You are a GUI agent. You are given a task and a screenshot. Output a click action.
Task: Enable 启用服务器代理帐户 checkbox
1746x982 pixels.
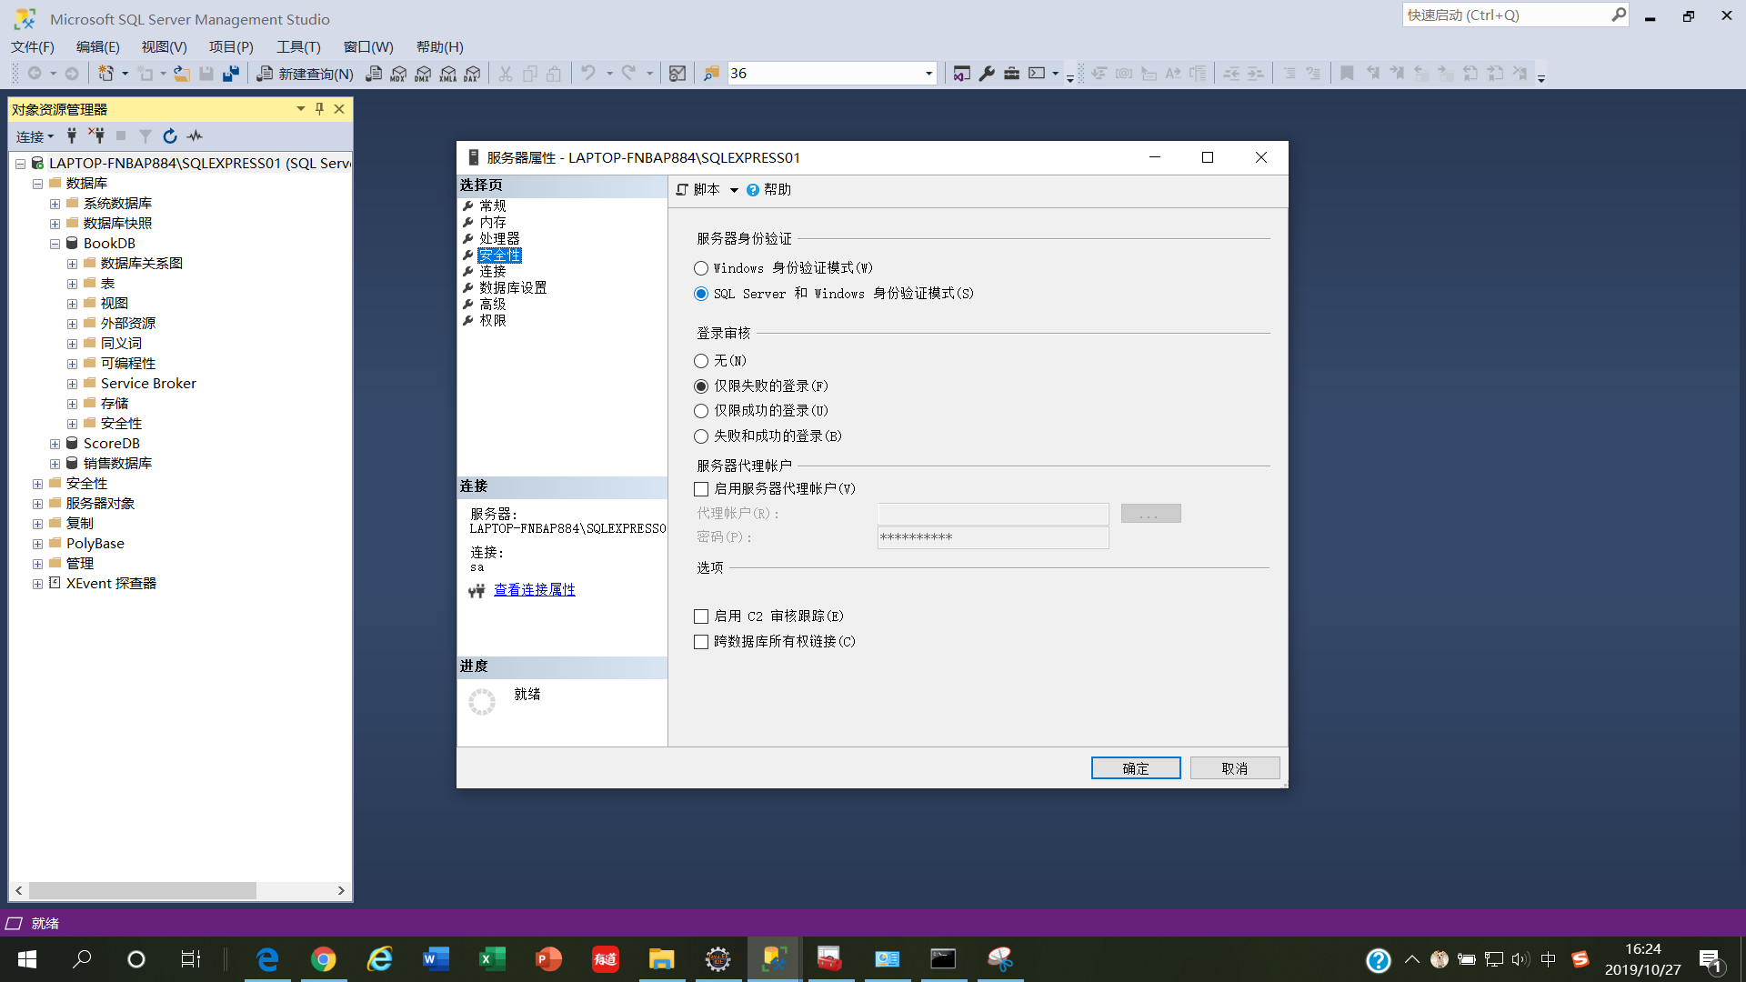[x=701, y=489]
